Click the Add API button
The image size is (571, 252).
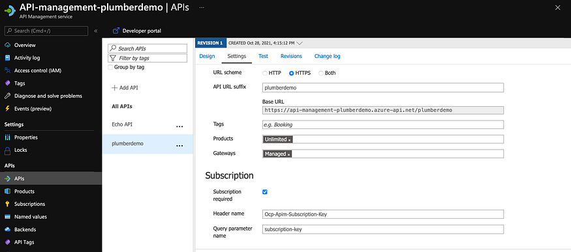[125, 88]
